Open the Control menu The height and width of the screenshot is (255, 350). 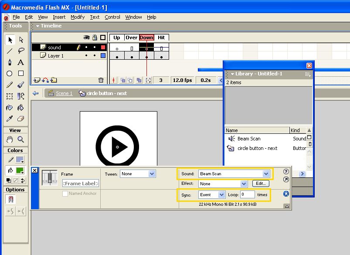click(112, 17)
